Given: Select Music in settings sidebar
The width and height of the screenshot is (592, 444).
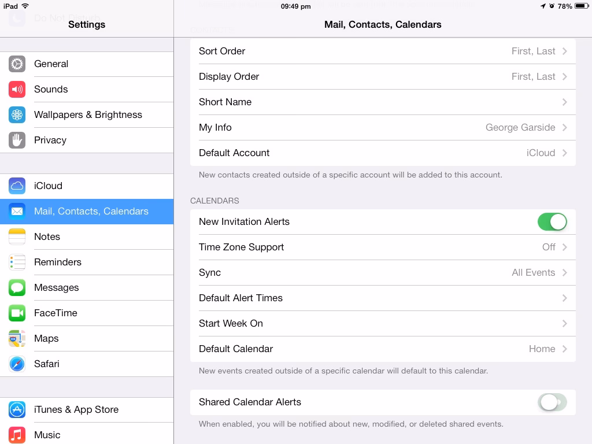Looking at the screenshot, I should pyautogui.click(x=87, y=435).
